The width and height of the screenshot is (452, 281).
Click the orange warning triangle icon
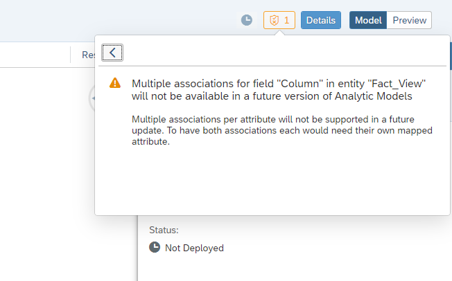tap(115, 83)
